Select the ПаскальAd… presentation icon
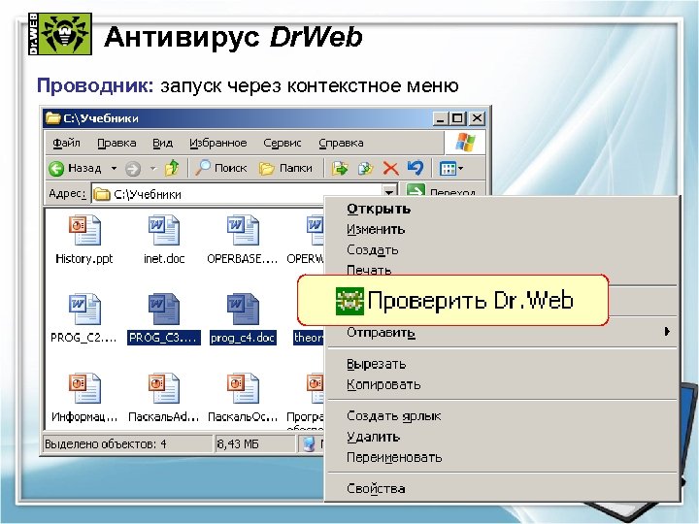This screenshot has height=524, width=699. tap(164, 387)
